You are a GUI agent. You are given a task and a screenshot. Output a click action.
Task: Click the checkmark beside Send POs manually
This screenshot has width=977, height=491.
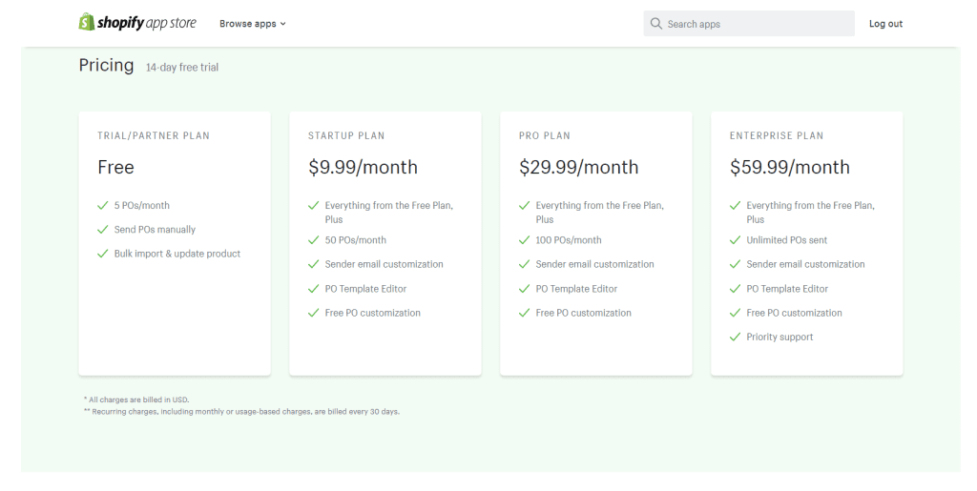click(103, 229)
